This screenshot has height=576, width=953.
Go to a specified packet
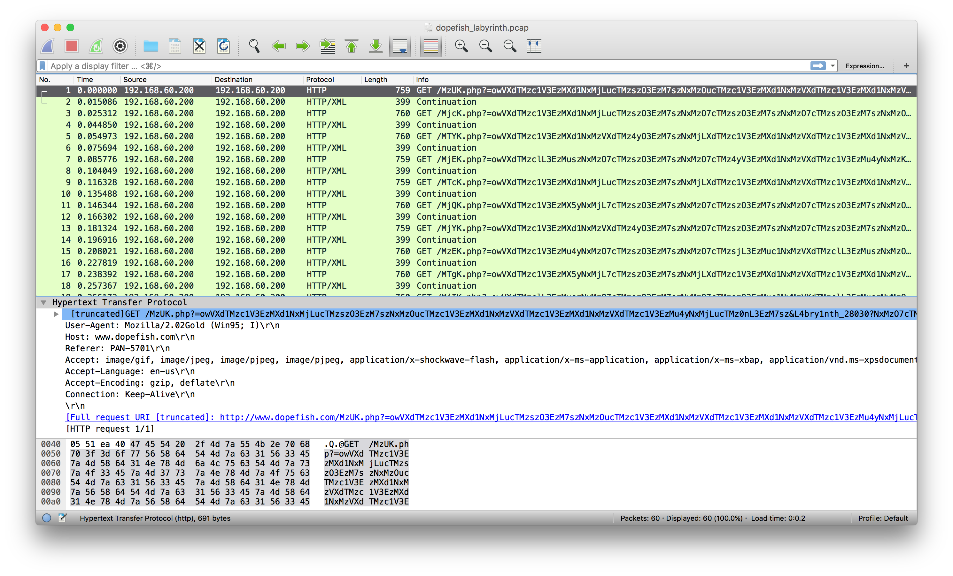(327, 46)
